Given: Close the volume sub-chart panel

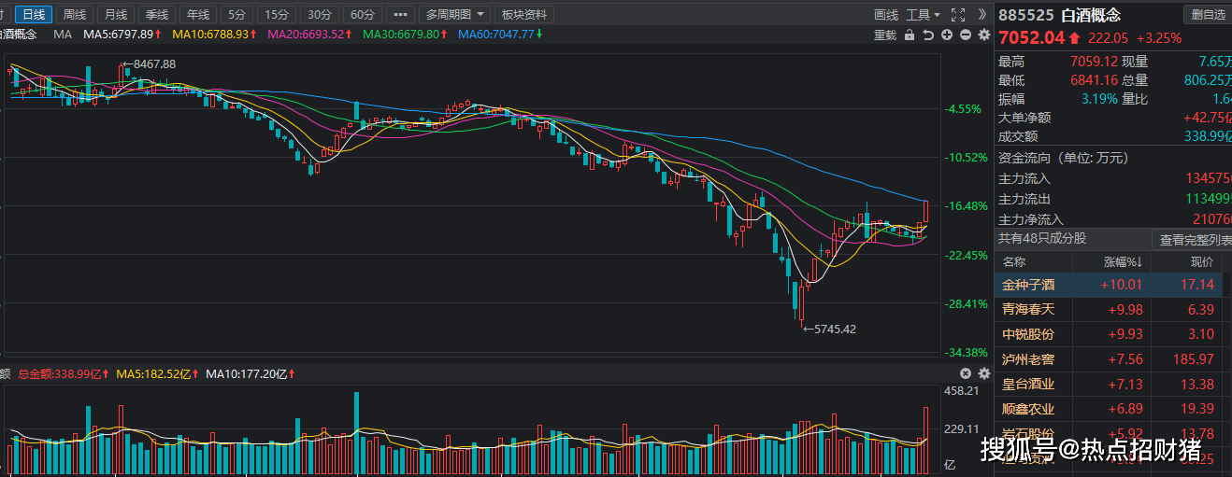Looking at the screenshot, I should [x=966, y=373].
